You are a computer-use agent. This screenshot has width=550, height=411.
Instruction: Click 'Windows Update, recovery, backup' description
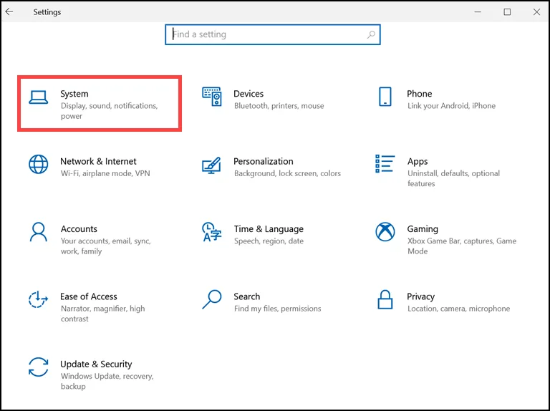click(x=107, y=381)
